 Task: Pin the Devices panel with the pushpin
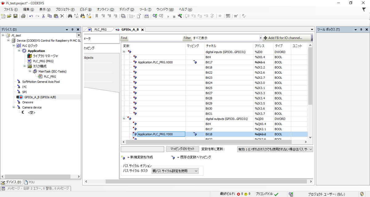[x=72, y=30]
